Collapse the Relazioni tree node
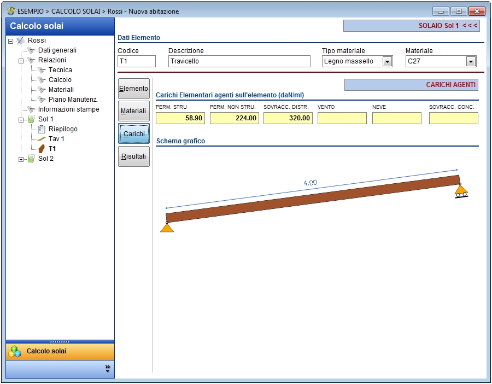The height and width of the screenshot is (384, 492). tap(21, 60)
